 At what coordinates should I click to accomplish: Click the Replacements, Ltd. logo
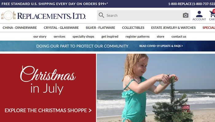pos(43,16)
